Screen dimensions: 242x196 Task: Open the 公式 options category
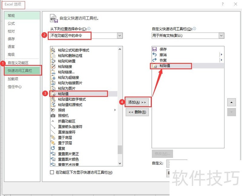click(x=22, y=24)
